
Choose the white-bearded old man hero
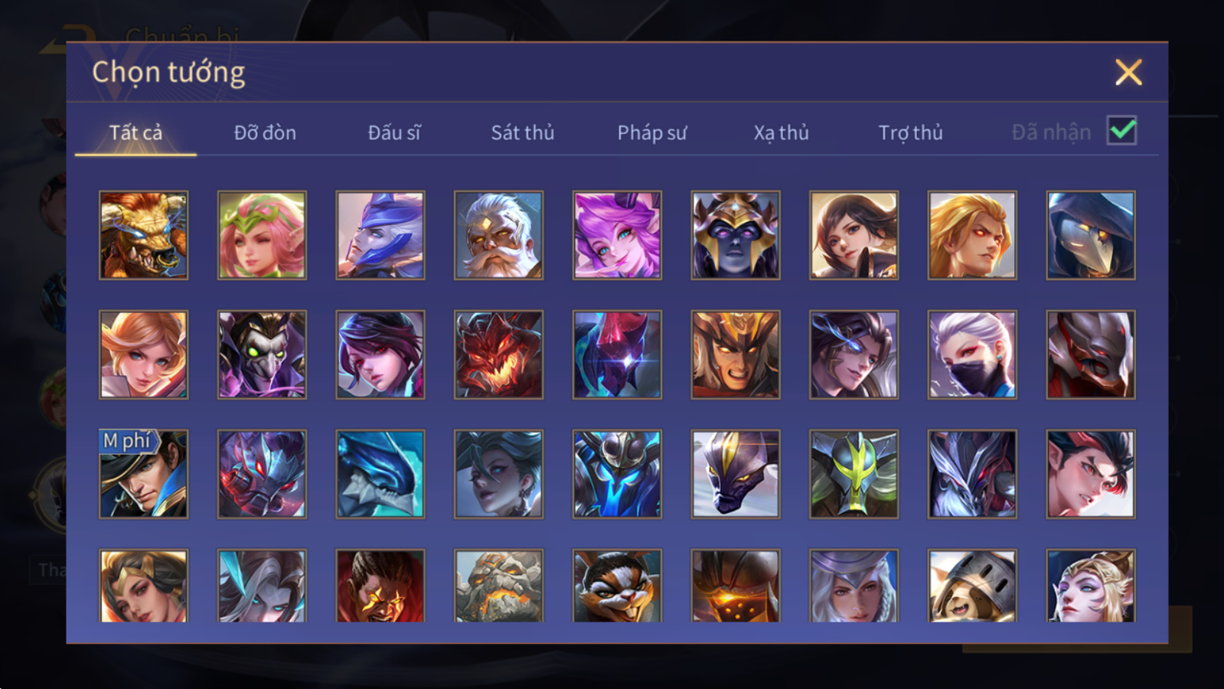point(498,235)
